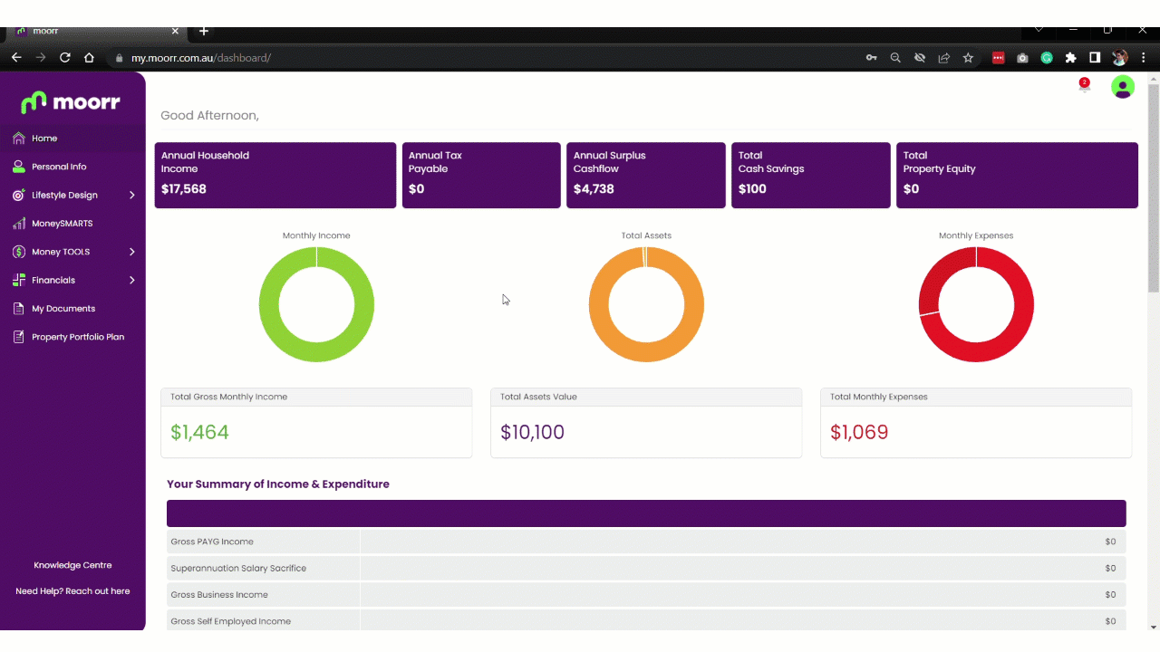Viewport: 1160px width, 652px height.
Task: Click browser home button
Action: (89, 57)
